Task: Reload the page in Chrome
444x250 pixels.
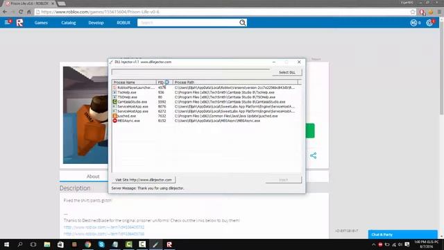Action: tap(21, 12)
